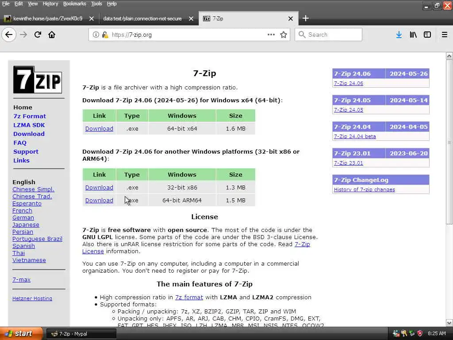Open the home page via house icon

pos(52,35)
